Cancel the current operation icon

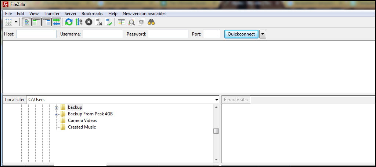tap(89, 22)
